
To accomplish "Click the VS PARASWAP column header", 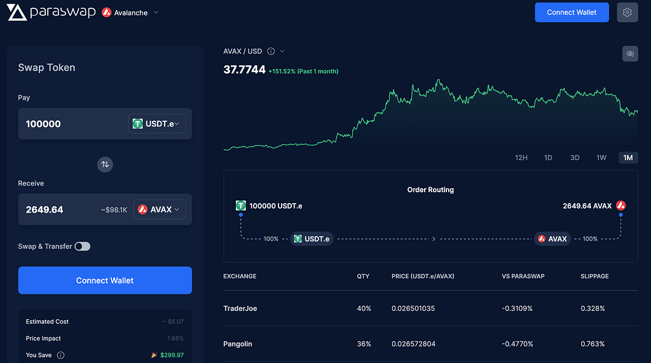I will point(523,276).
